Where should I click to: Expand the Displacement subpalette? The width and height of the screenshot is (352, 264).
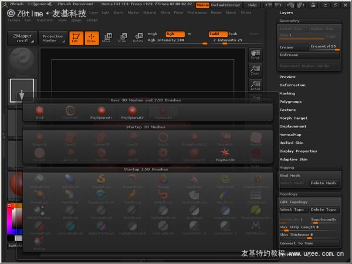[x=293, y=126]
